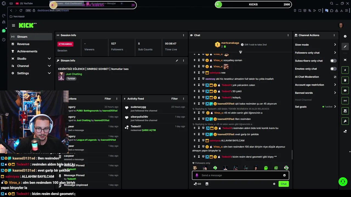Image resolution: width=351 pixels, height=197 pixels.
Task: Select the pencil edit icon in right sidebar
Action: click(x=345, y=47)
